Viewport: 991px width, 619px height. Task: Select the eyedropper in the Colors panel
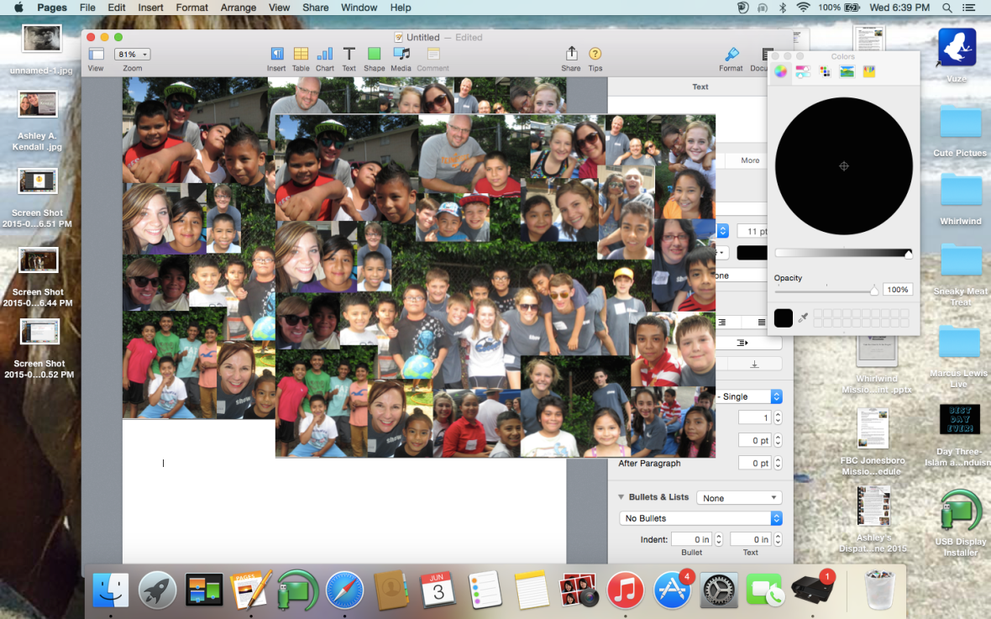click(x=804, y=318)
